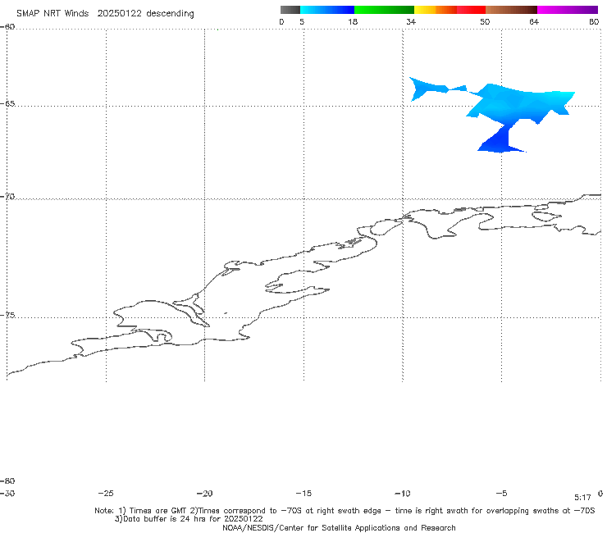The width and height of the screenshot is (607, 533).
Task: Click the magenta segment of the color bar
Action: pos(568,10)
